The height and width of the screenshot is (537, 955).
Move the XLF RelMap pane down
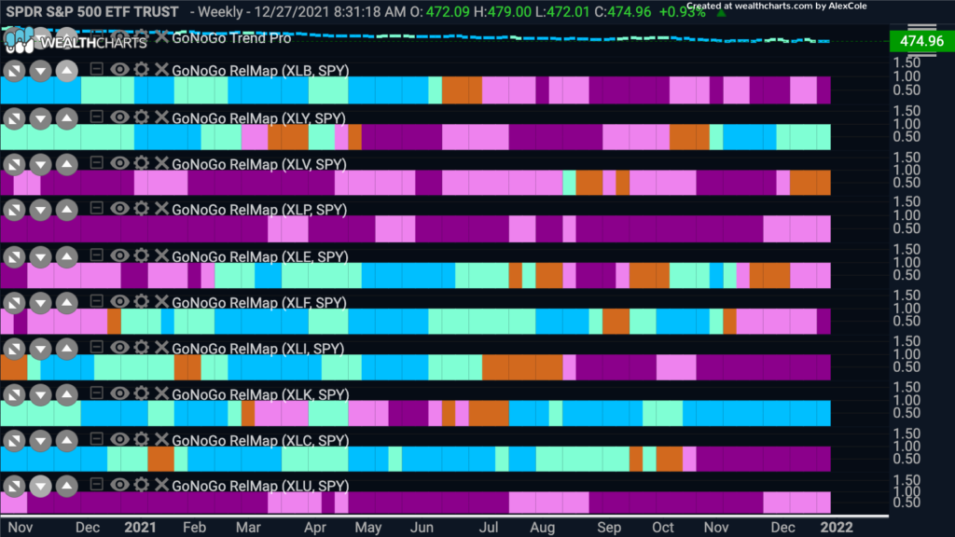pyautogui.click(x=40, y=303)
